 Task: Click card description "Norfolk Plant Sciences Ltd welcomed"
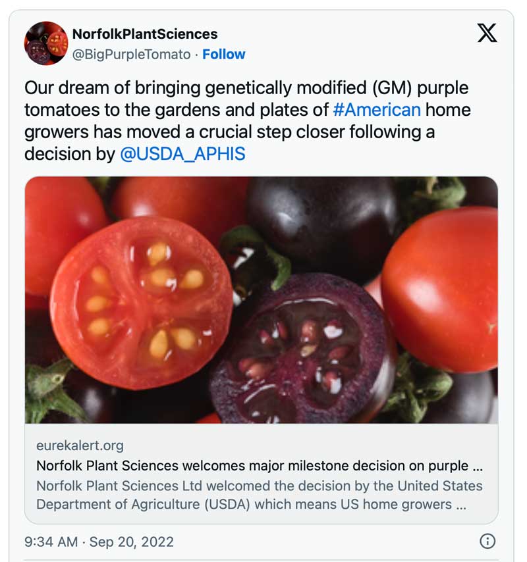point(260,486)
